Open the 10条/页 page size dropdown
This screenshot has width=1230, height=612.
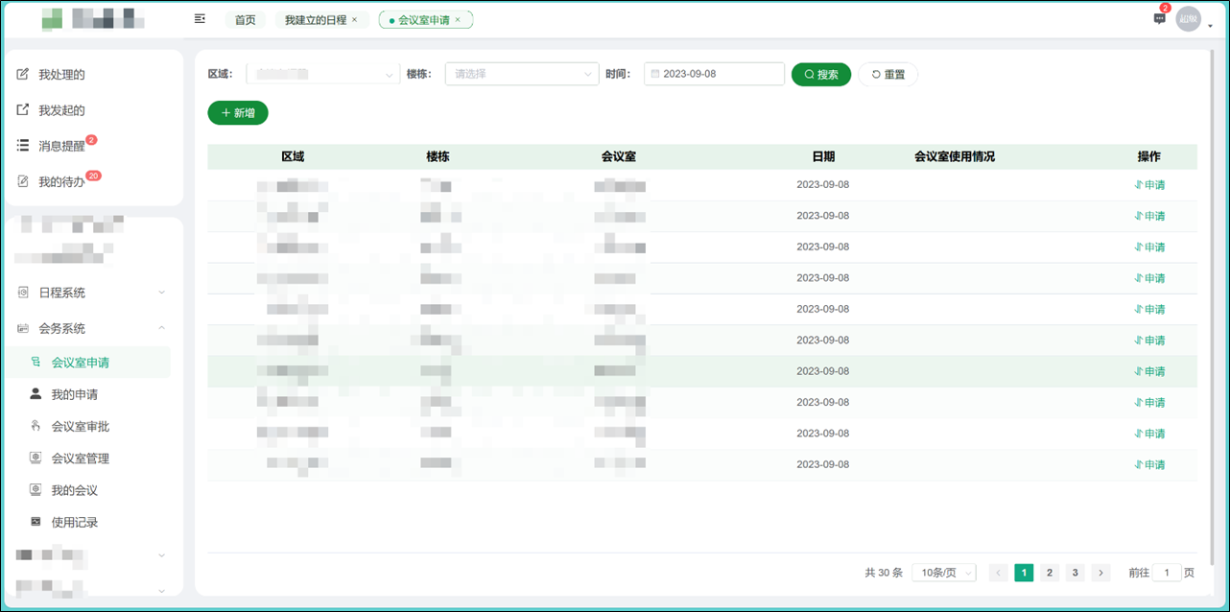943,572
